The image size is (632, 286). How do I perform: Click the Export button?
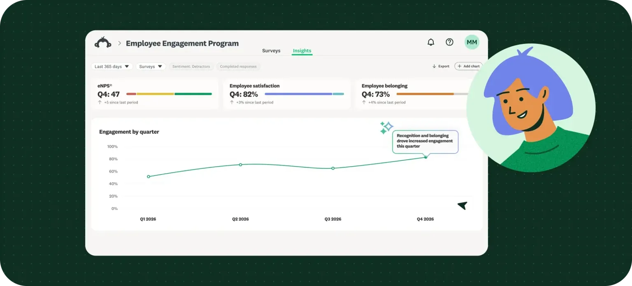pos(440,66)
